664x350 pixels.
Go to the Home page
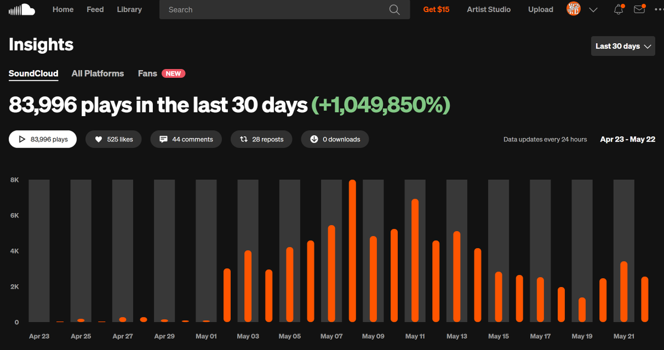pos(63,9)
